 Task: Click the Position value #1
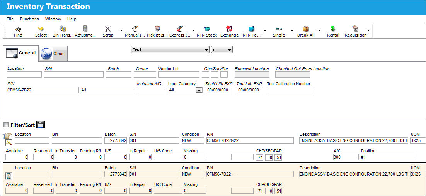[x=388, y=157]
